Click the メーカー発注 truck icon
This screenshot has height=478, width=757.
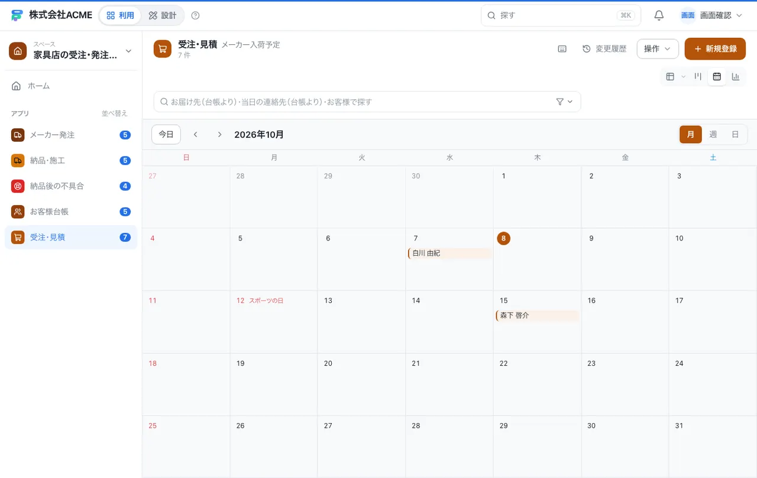(x=18, y=135)
